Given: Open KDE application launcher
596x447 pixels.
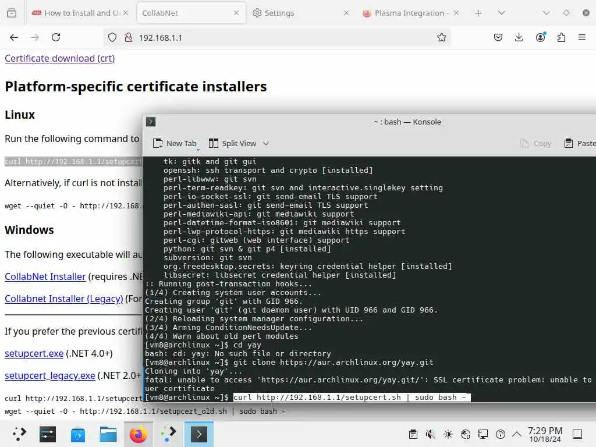Looking at the screenshot, I should click(18, 434).
